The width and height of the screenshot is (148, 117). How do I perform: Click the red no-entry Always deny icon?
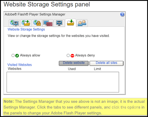72,56
